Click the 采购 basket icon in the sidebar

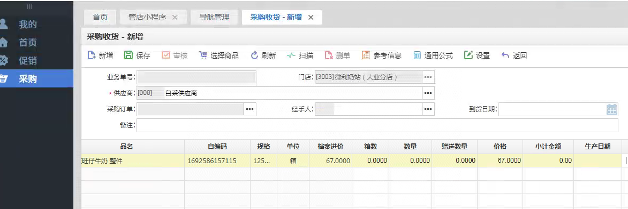3,78
